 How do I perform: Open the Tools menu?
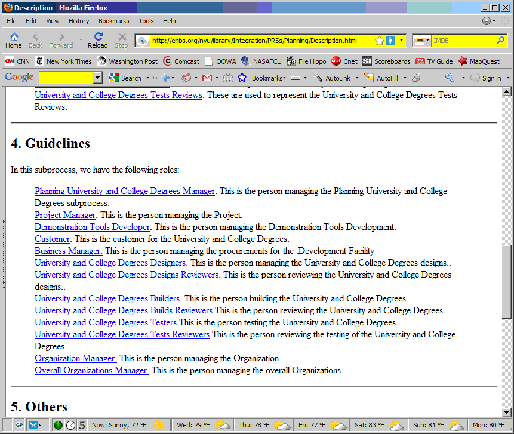[146, 21]
